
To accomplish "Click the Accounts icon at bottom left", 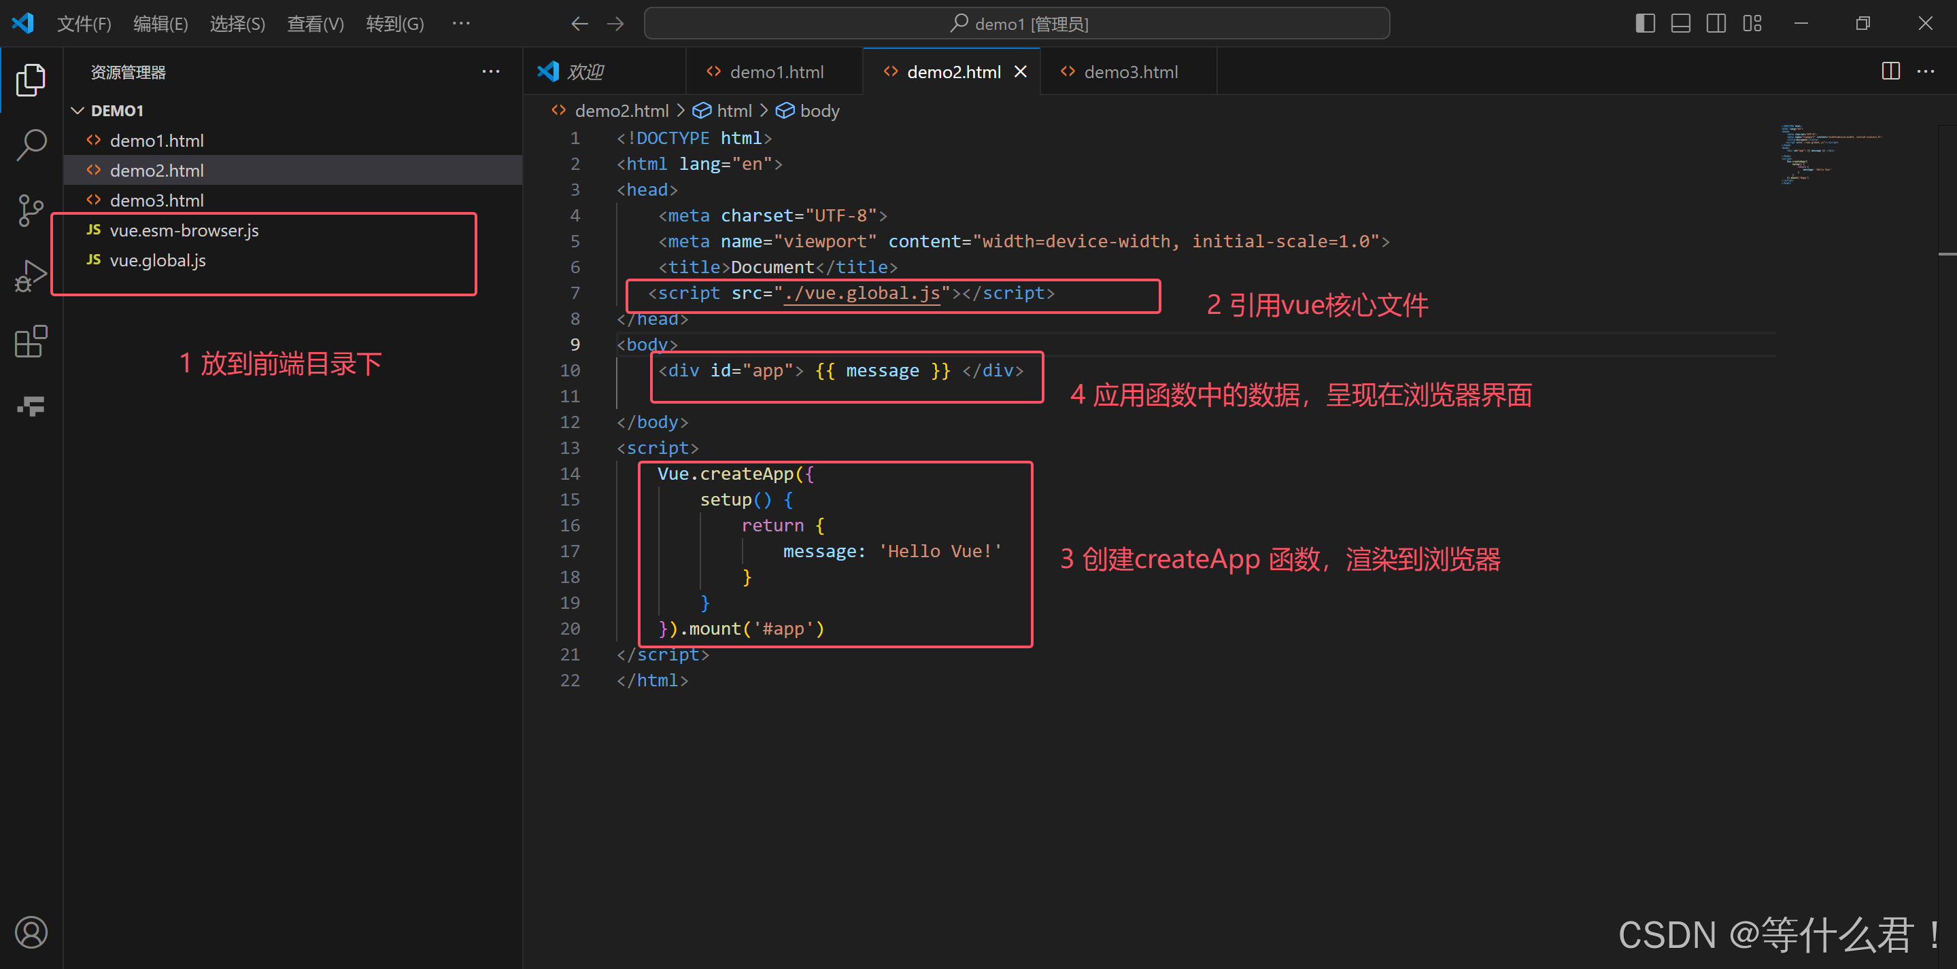I will (x=31, y=932).
